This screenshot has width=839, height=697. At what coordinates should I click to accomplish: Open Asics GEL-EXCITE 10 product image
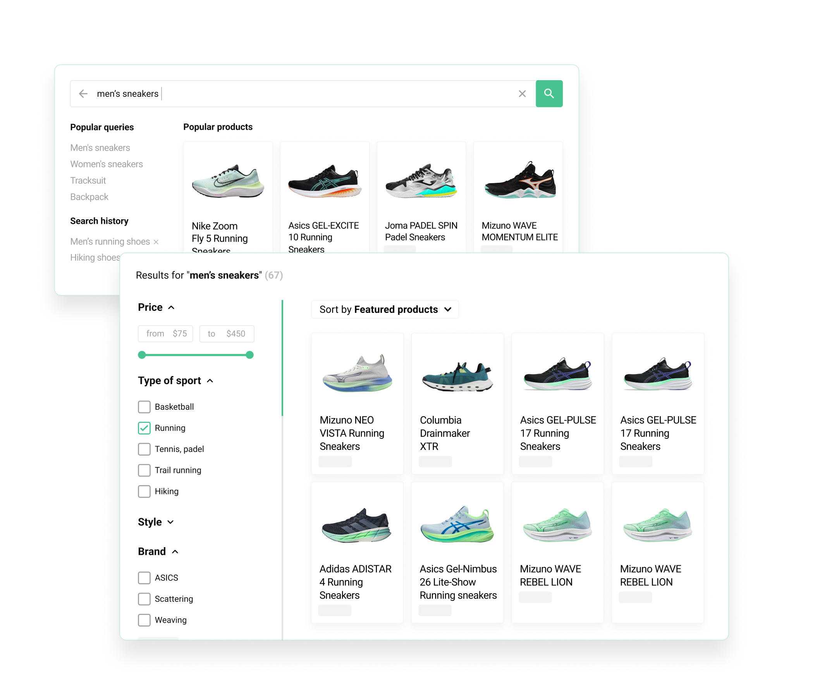click(x=325, y=180)
